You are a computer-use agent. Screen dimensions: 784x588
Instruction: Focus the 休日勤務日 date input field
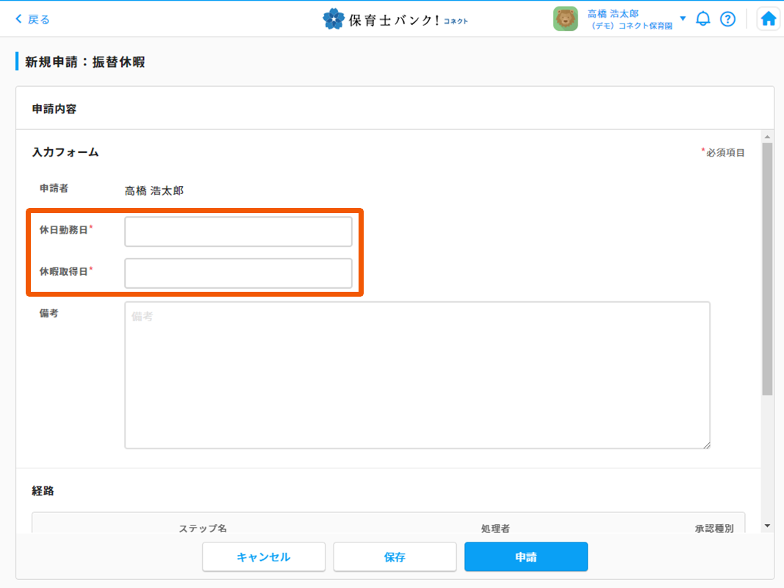pyautogui.click(x=238, y=232)
